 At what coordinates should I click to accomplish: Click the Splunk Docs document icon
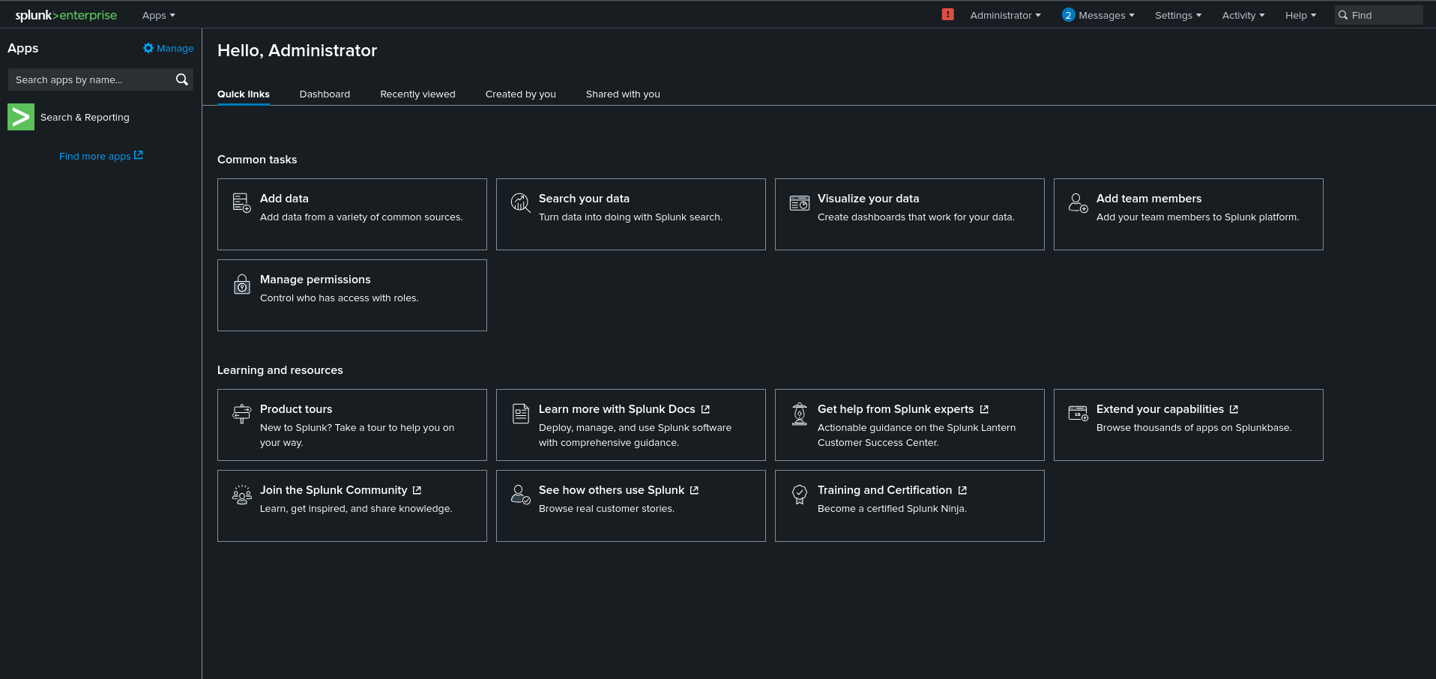pos(520,414)
